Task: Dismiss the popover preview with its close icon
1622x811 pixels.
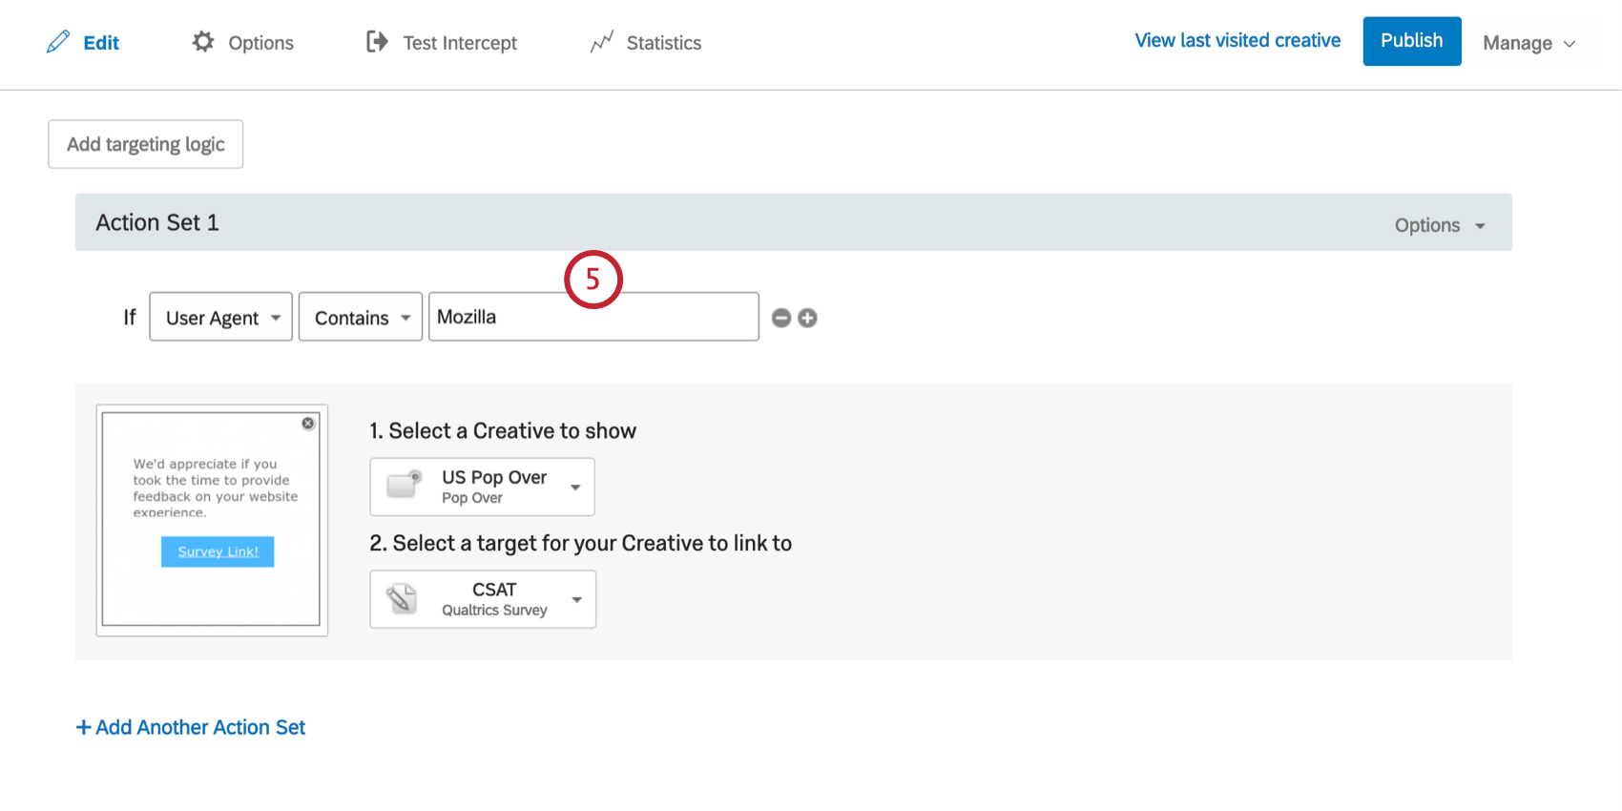Action: coord(307,423)
